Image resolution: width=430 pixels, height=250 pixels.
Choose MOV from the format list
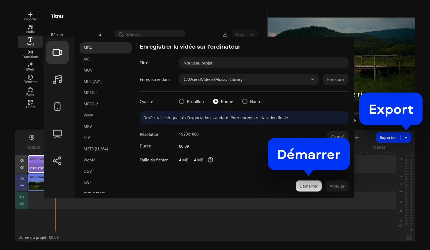tap(88, 70)
